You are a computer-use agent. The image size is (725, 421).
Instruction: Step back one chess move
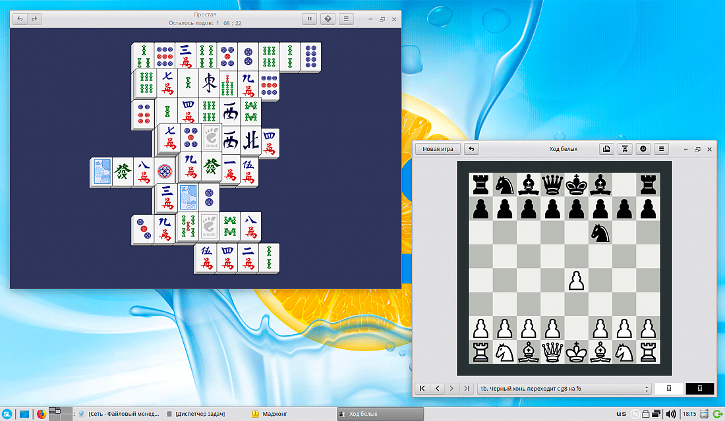(437, 389)
